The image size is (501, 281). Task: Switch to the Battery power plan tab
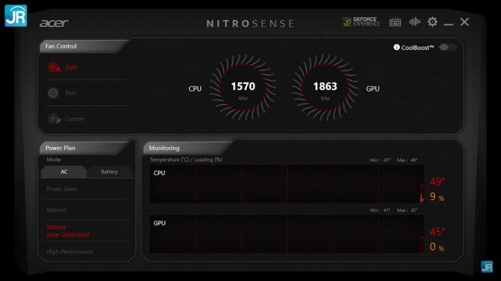pos(109,172)
